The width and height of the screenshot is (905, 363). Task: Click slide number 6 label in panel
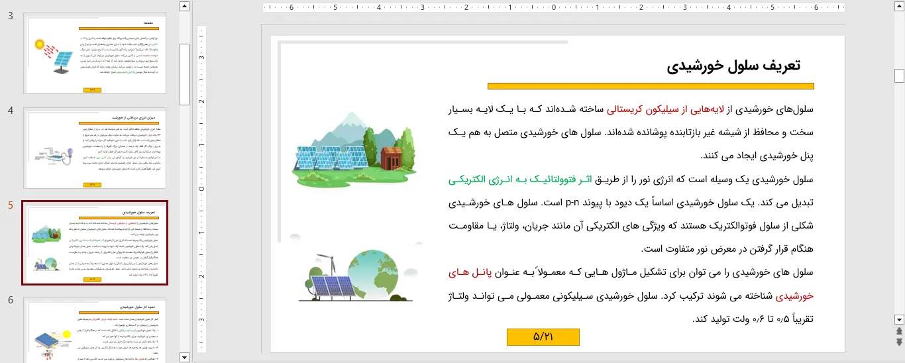pos(11,299)
